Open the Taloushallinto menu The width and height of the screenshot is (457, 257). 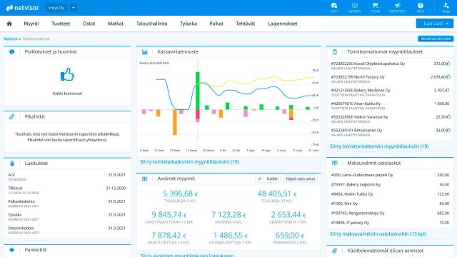151,24
